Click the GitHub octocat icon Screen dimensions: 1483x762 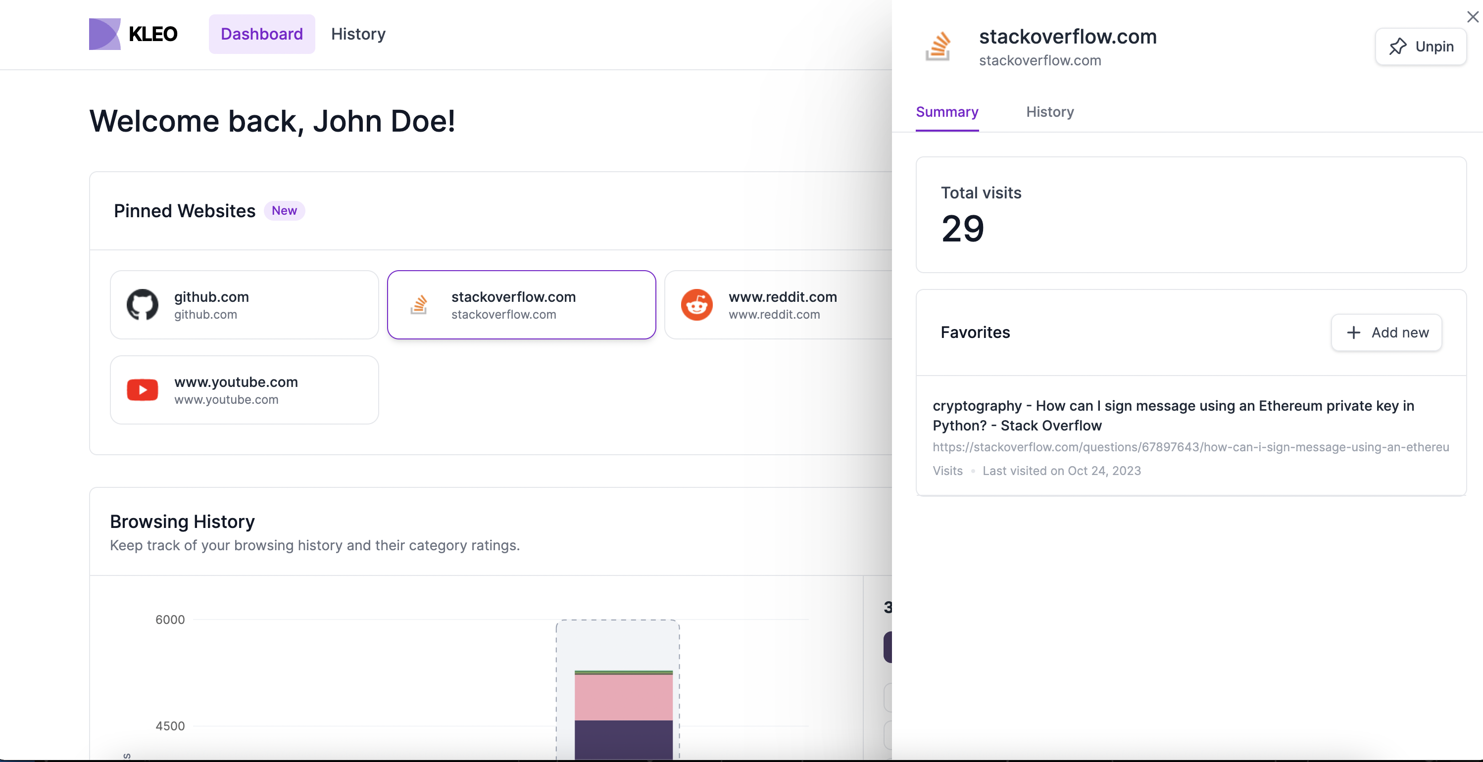click(x=142, y=304)
